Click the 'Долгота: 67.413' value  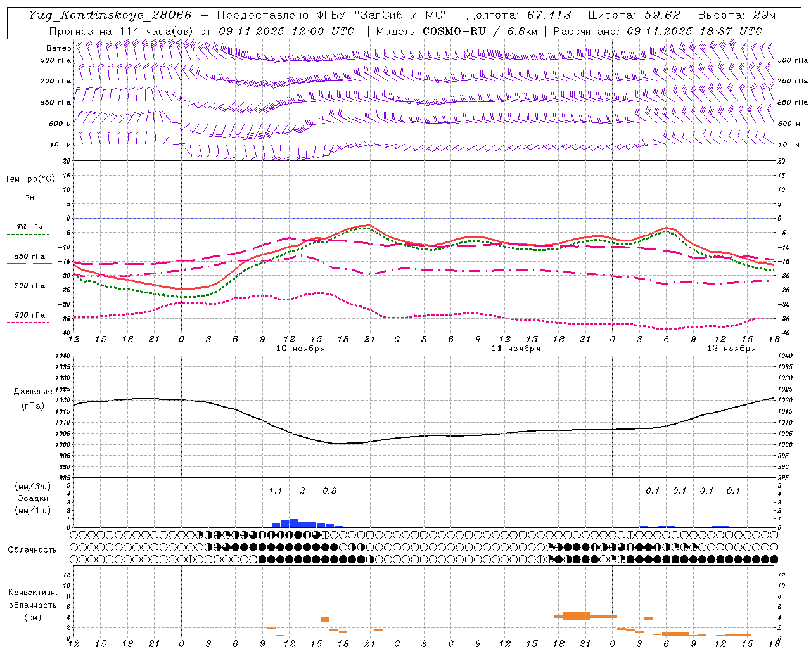(519, 15)
